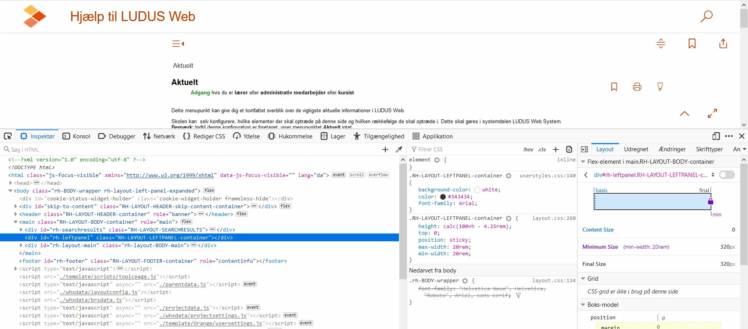Click the back arrow in the flex item panel
This screenshot has height=329, width=748.
586,175
